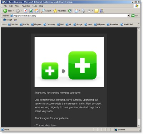The width and height of the screenshot is (143, 134).
Task: Open the iHeat links bookmark
Action: click(x=88, y=24)
